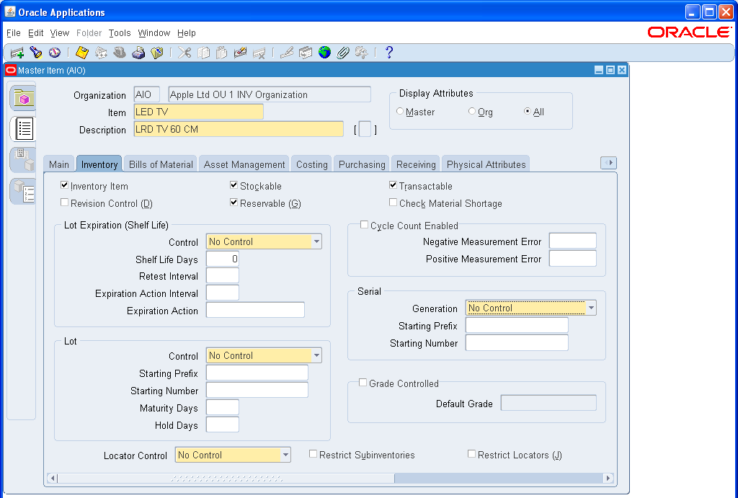
Task: Click the Translations globe icon
Action: point(324,52)
